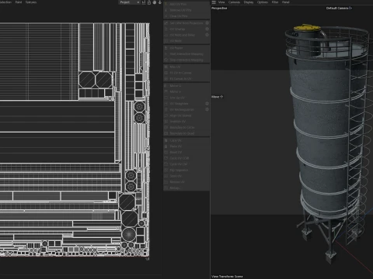This screenshot has width=373, height=279.
Task: Click the yellow hatch on silo top
Action: [x=307, y=27]
